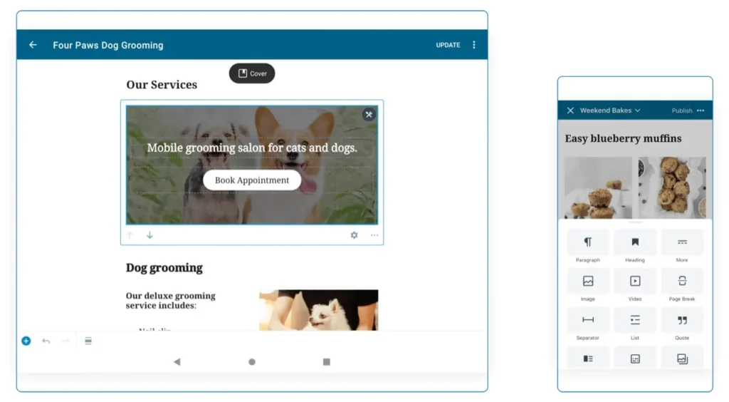Screen dimensions: 729x402
Task: Open the ellipsis menu next to Publish
Action: [701, 110]
